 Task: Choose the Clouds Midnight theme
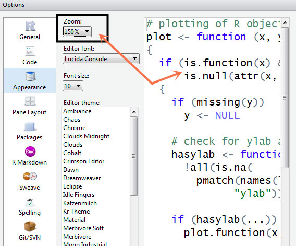pos(87,136)
